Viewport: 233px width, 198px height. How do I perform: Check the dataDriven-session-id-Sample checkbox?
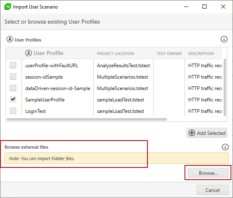13,88
